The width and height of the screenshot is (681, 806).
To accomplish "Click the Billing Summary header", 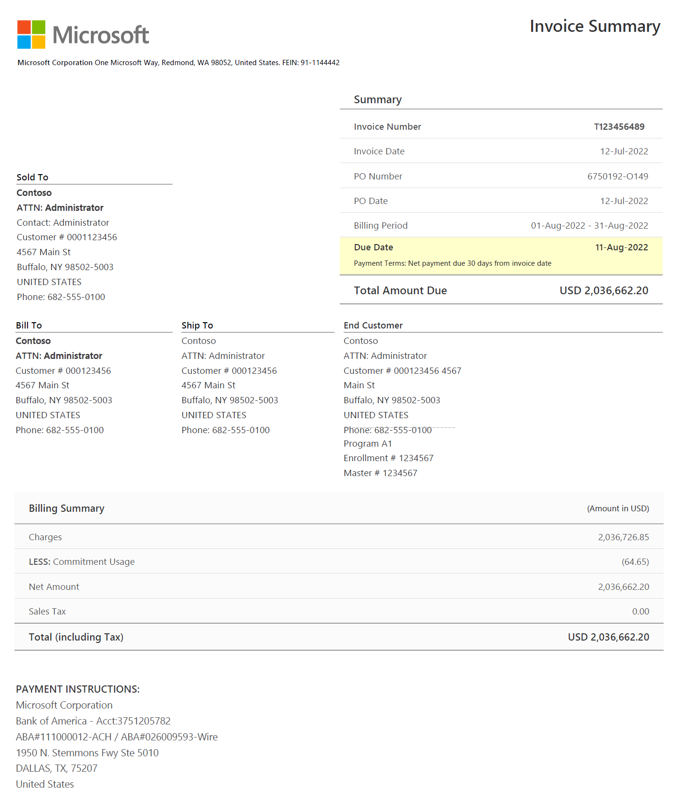I will (67, 508).
